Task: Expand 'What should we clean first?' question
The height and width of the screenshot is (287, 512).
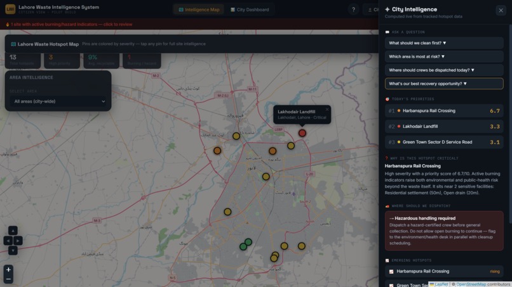Action: (x=444, y=43)
